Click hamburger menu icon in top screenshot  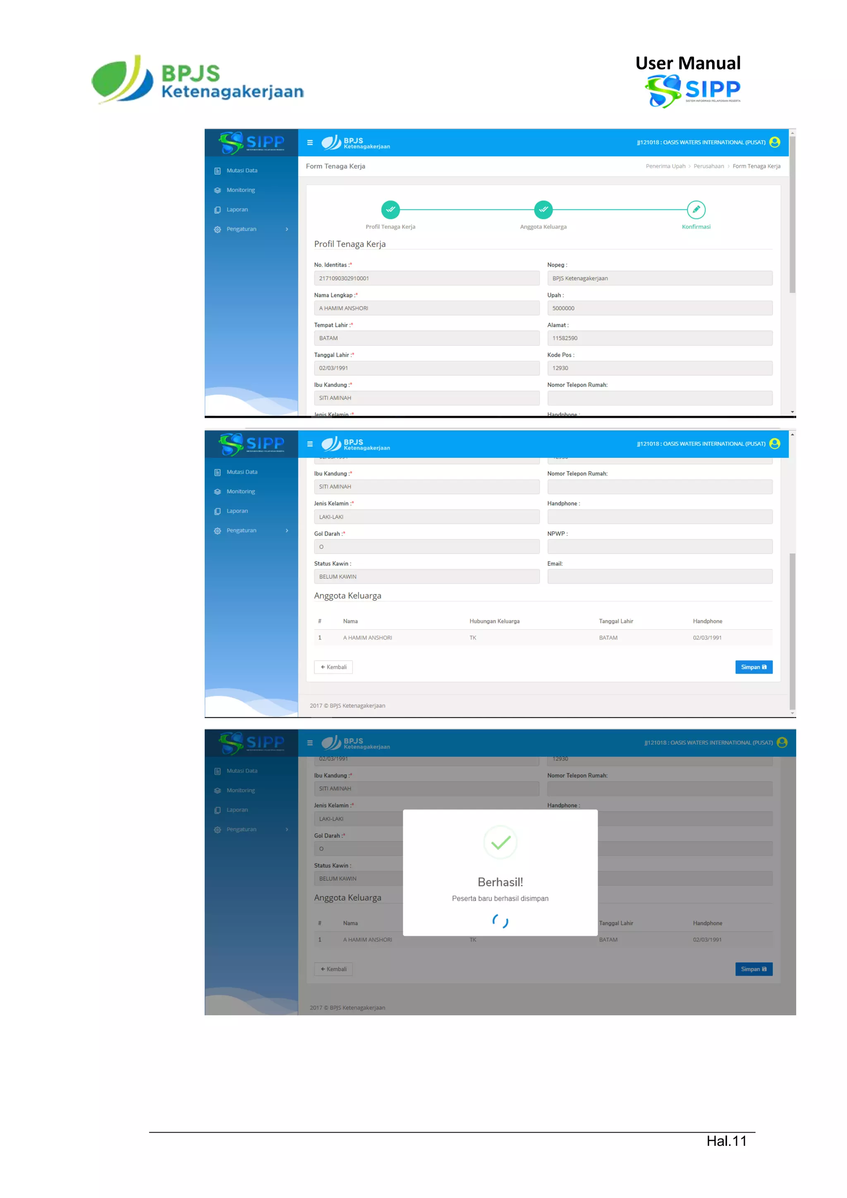pyautogui.click(x=310, y=142)
